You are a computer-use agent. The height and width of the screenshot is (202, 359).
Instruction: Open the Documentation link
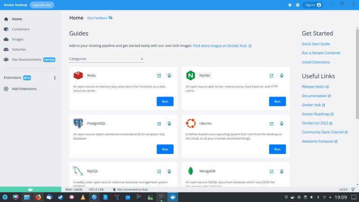pyautogui.click(x=316, y=96)
